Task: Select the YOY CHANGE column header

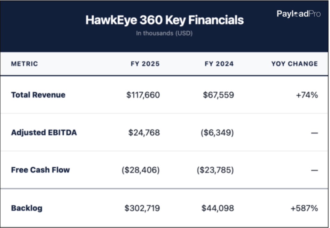Action: [294, 64]
